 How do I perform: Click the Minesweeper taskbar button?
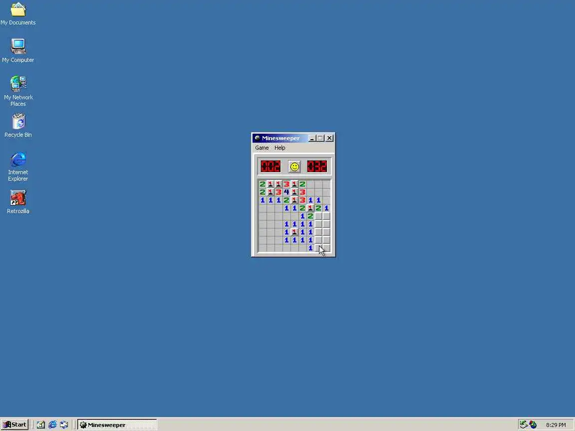117,425
